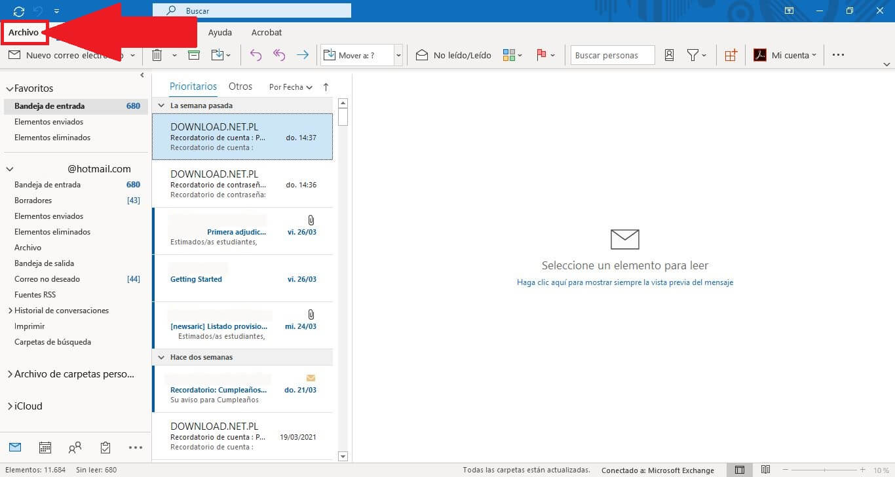895x477 pixels.
Task: Open Calendar from the navigation bar
Action: [45, 448]
